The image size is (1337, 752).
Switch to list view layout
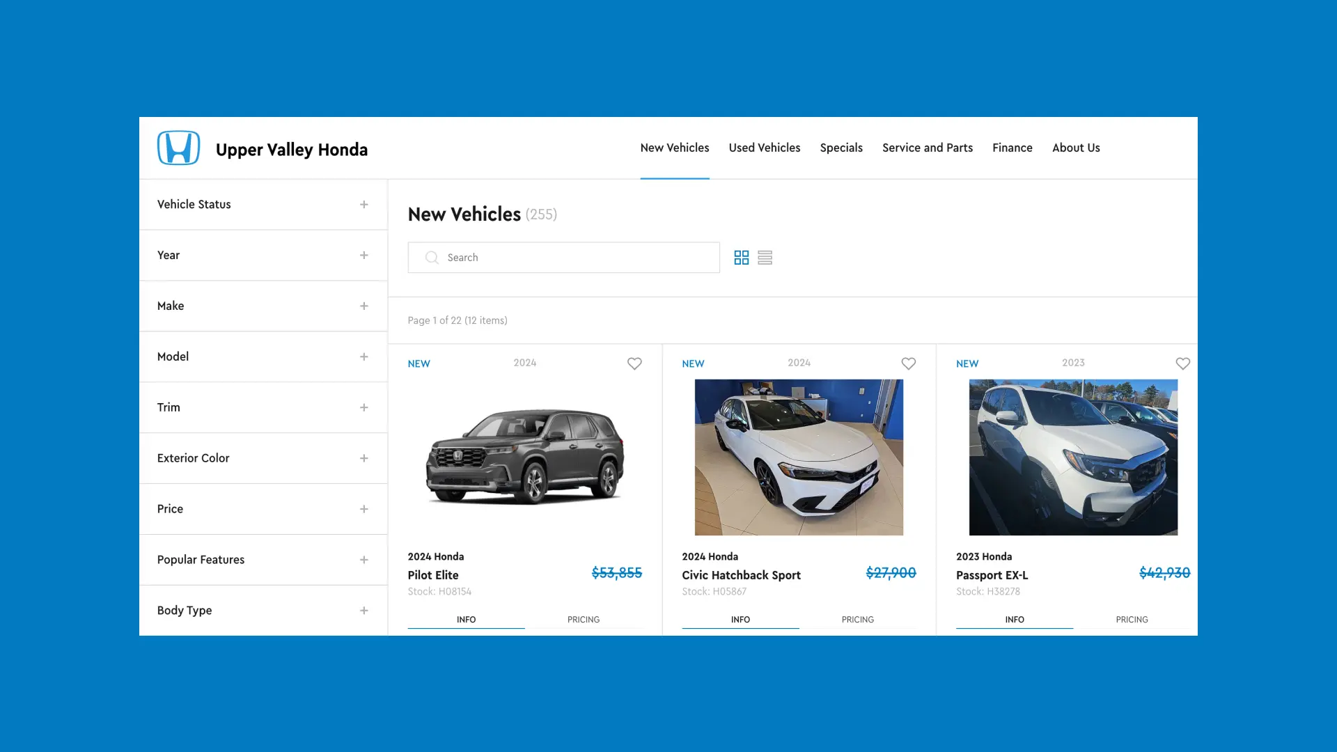click(765, 257)
